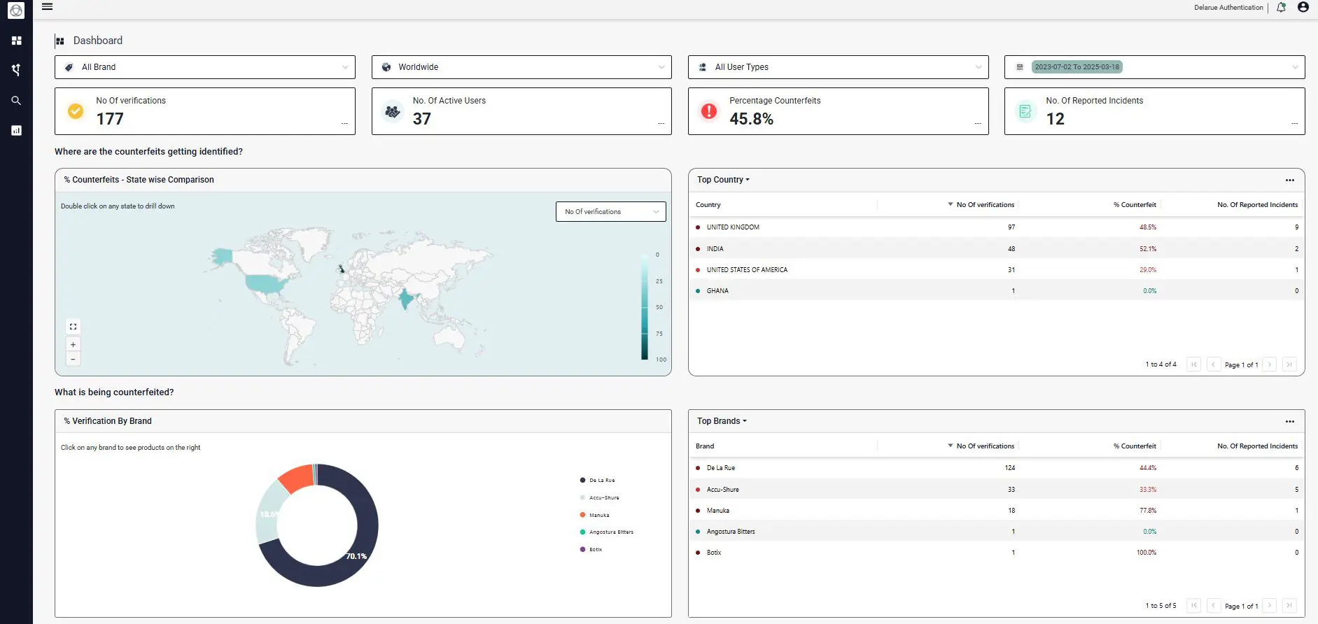Toggle Botix legend entry
1318x624 pixels.
click(591, 550)
